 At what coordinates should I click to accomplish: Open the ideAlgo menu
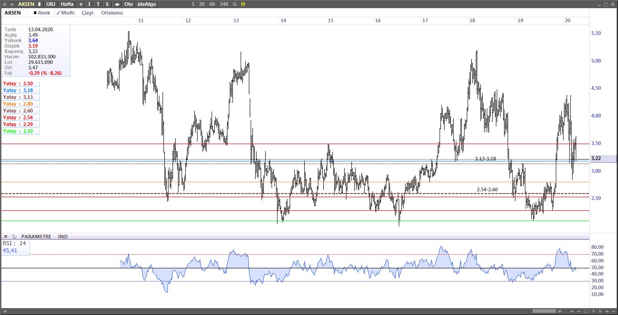pos(146,4)
